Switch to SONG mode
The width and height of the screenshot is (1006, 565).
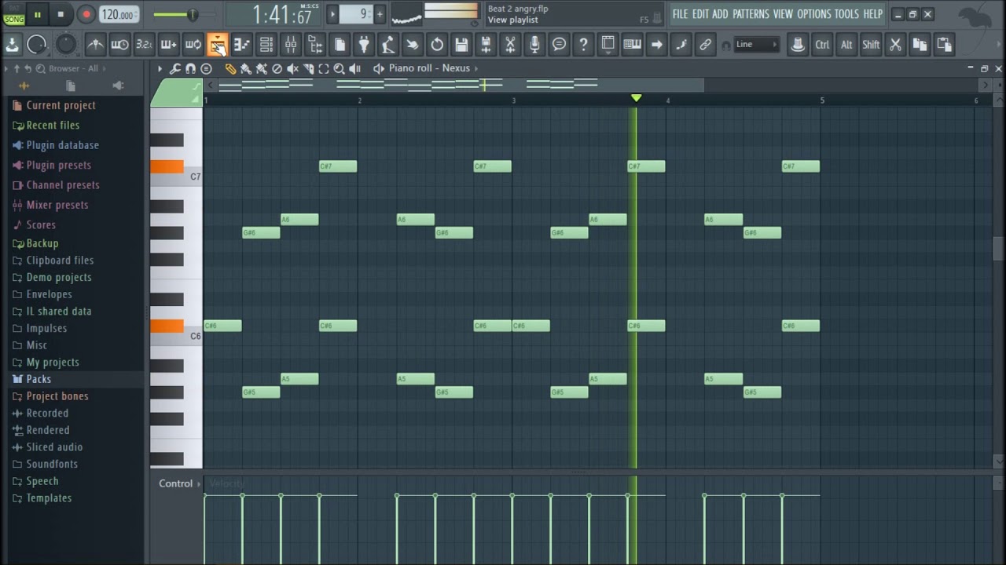14,19
